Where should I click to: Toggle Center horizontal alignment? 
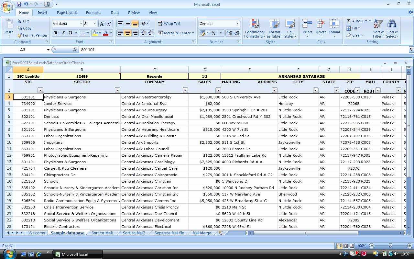pyautogui.click(x=127, y=33)
